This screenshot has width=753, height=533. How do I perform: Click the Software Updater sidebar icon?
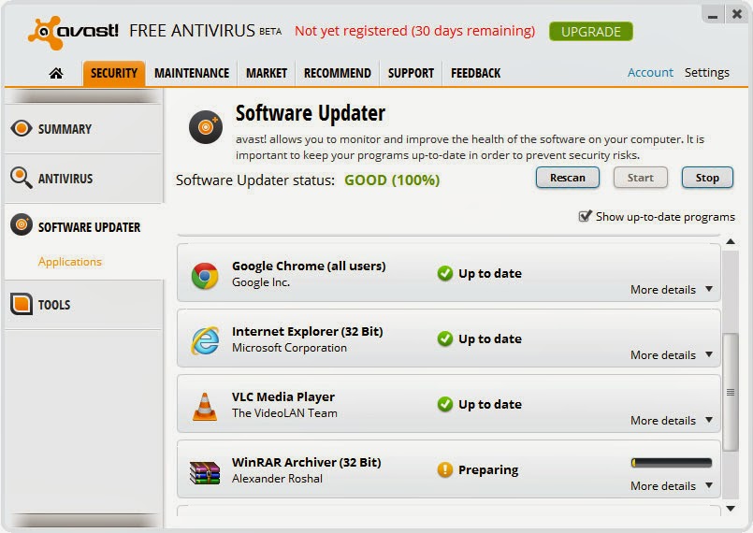pos(22,224)
